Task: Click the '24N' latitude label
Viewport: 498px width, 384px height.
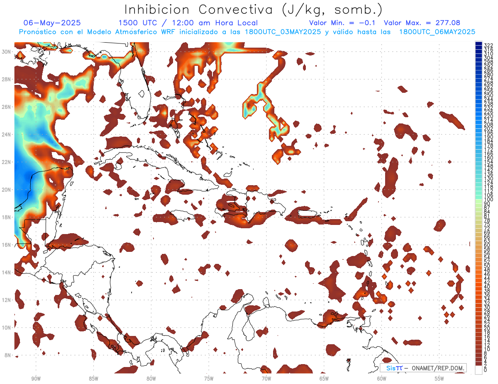Action: click(x=6, y=135)
